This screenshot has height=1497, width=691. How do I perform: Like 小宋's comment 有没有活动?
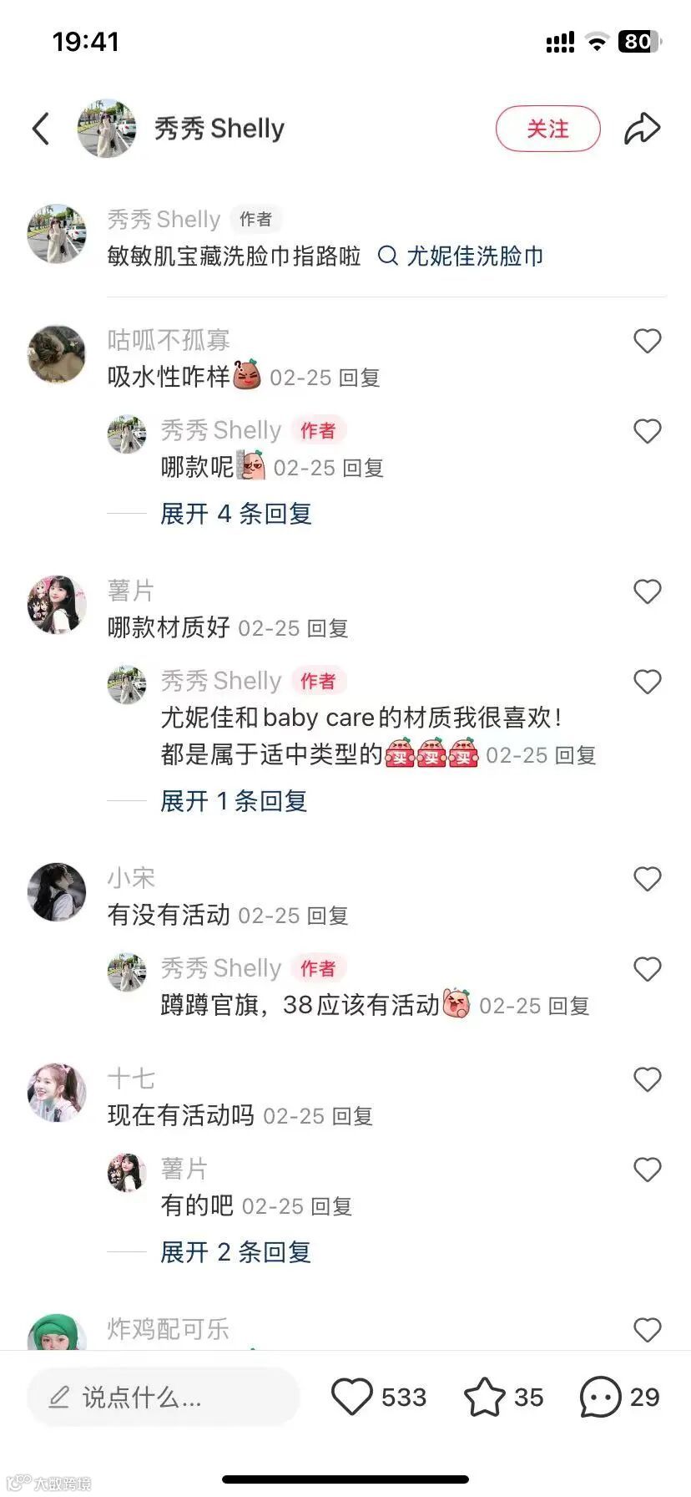tap(648, 879)
